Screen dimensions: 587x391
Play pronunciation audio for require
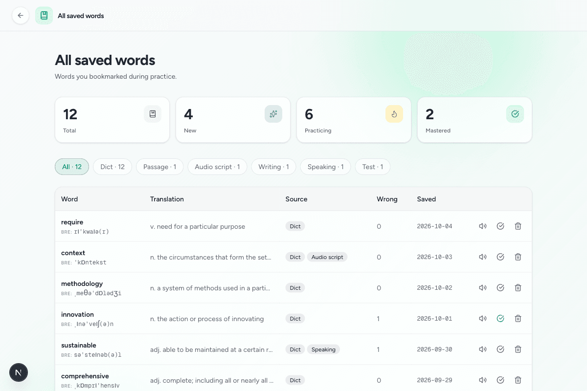[483, 226]
